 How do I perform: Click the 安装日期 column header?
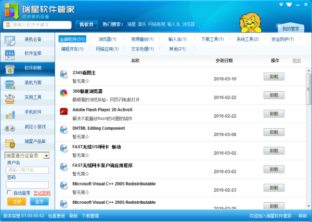click(224, 61)
